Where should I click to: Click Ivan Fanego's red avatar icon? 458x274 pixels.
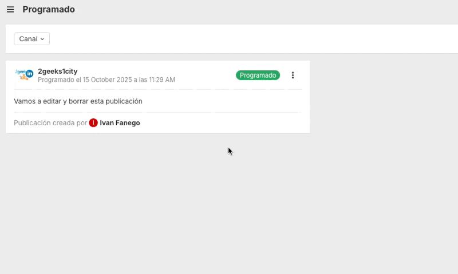[x=93, y=123]
